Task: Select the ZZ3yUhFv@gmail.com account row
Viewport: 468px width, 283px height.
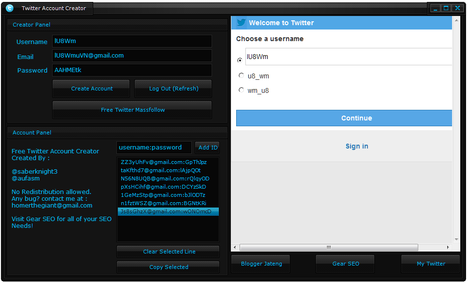Action: (x=168, y=162)
